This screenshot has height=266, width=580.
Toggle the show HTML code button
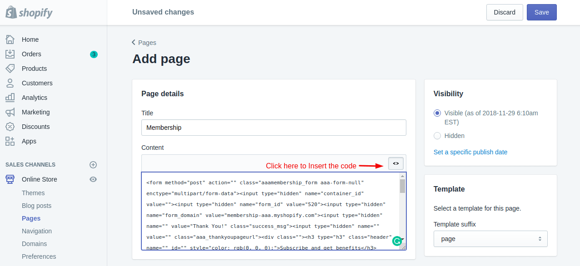[395, 163]
